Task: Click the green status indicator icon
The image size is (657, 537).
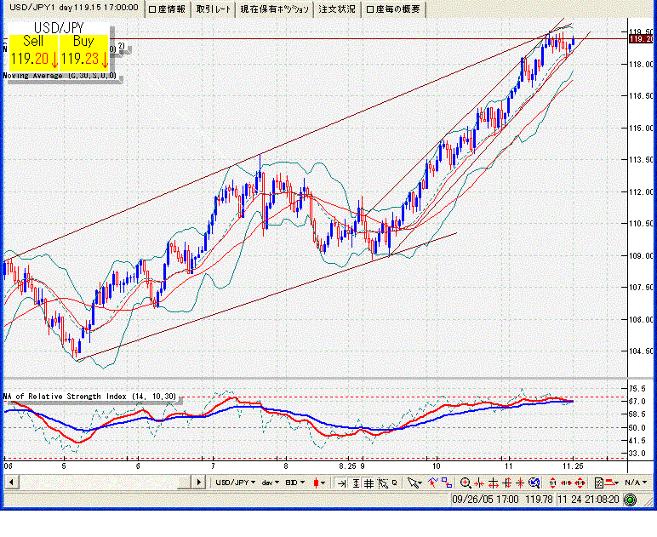Action: 599,483
